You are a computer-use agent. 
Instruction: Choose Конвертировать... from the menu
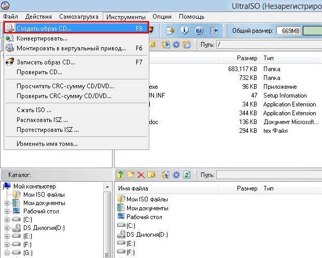pos(76,38)
